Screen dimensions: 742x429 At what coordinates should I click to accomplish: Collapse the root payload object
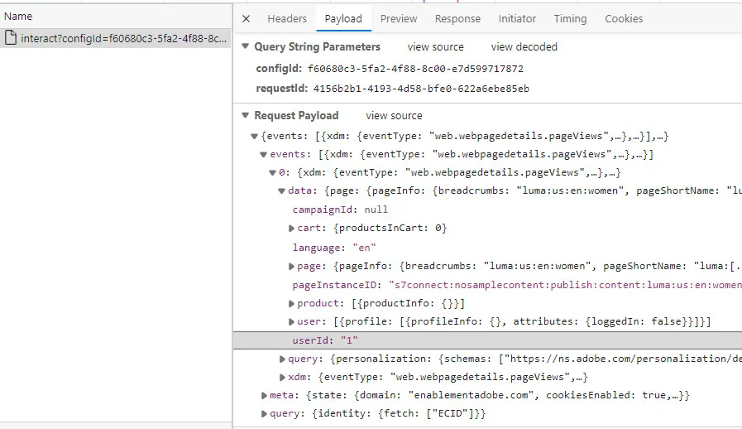click(x=254, y=137)
